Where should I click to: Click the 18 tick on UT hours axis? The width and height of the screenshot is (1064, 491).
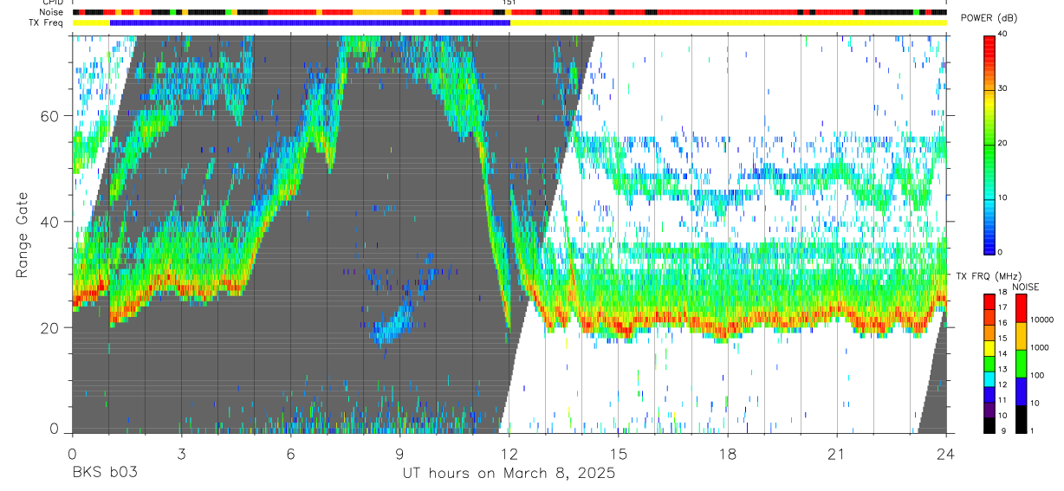click(728, 453)
